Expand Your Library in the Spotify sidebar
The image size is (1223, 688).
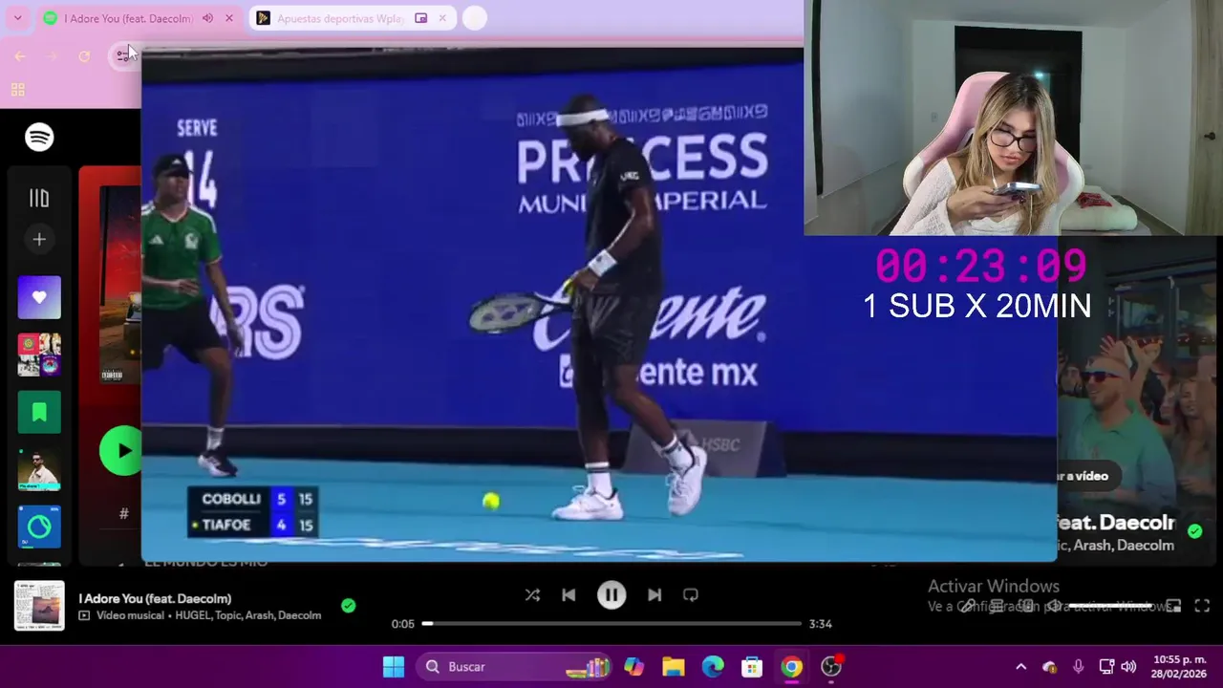point(39,198)
